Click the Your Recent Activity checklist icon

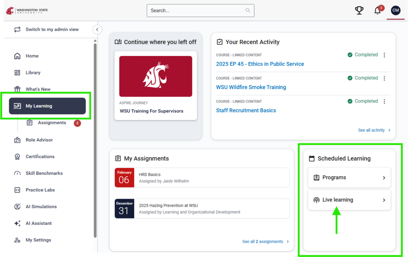(220, 42)
